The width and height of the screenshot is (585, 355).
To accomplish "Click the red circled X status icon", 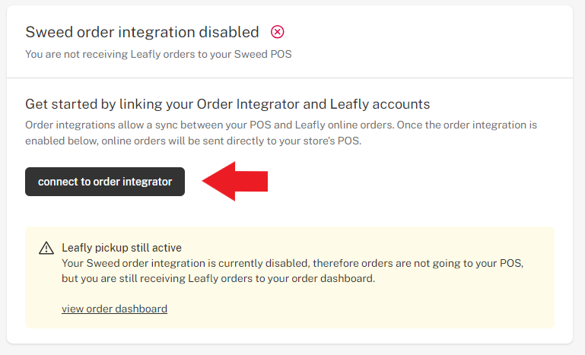I will [x=277, y=32].
